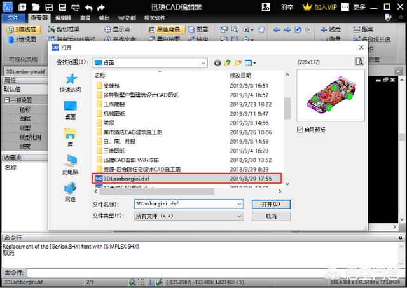Open the 图层 layers tool

(x=198, y=29)
